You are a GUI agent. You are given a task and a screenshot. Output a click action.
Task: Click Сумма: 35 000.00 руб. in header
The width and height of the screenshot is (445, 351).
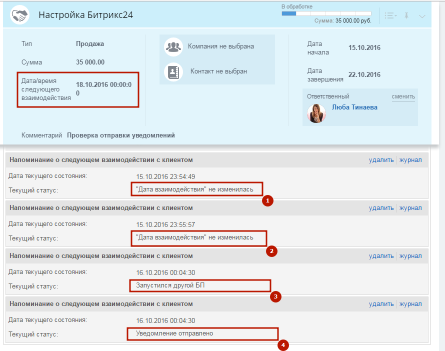coord(343,20)
